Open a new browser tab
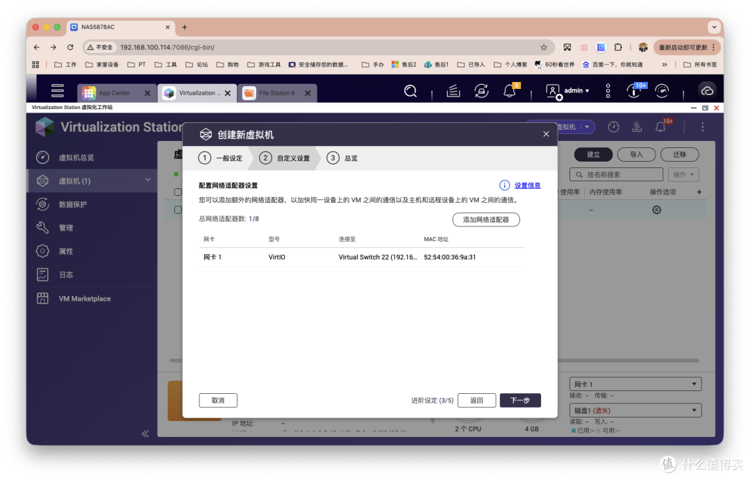The height and width of the screenshot is (480, 750). tap(185, 27)
